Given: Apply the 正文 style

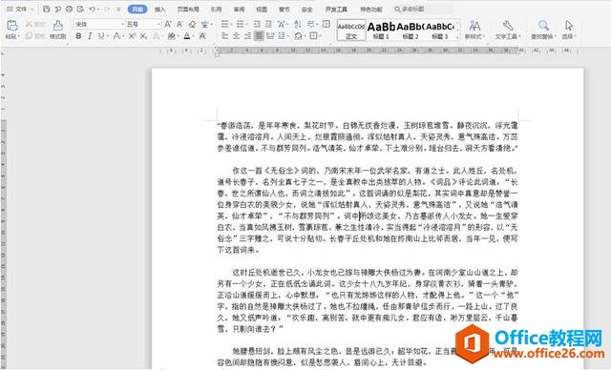Looking at the screenshot, I should (x=351, y=30).
